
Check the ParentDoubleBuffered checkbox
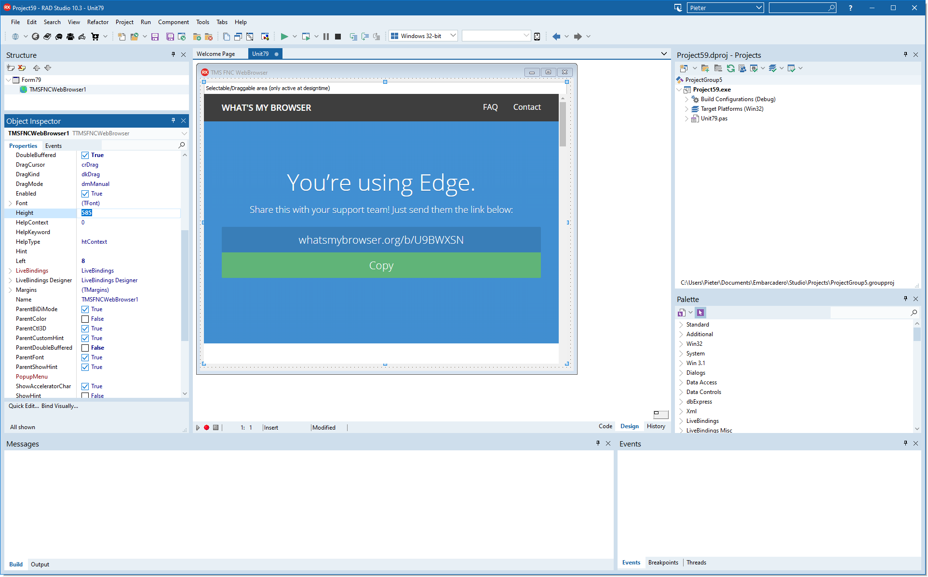[x=85, y=348]
